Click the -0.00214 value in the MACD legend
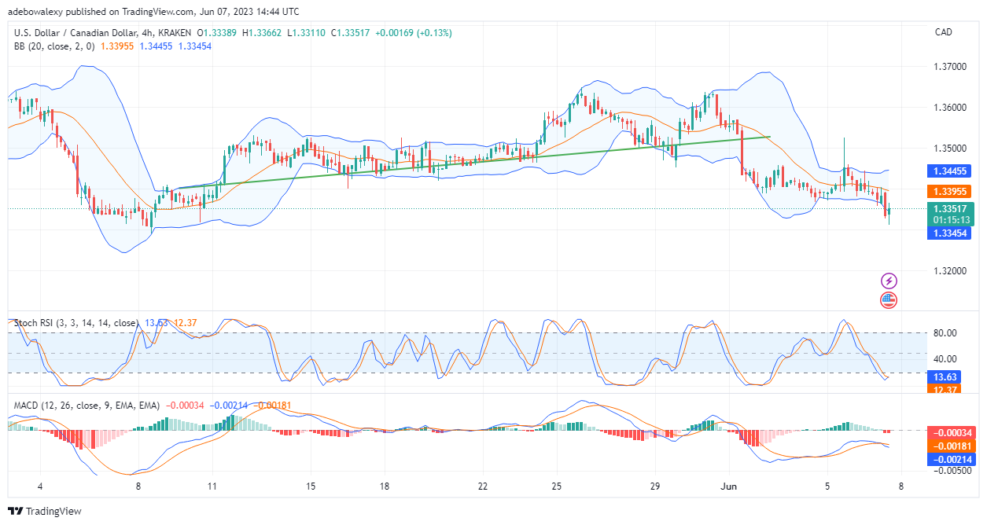 pos(229,405)
